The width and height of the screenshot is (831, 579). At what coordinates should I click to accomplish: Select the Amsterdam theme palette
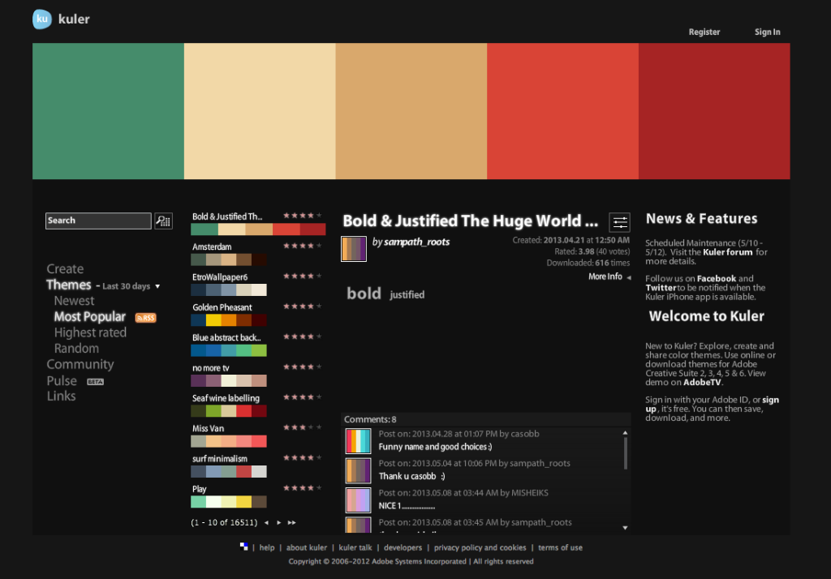click(228, 259)
